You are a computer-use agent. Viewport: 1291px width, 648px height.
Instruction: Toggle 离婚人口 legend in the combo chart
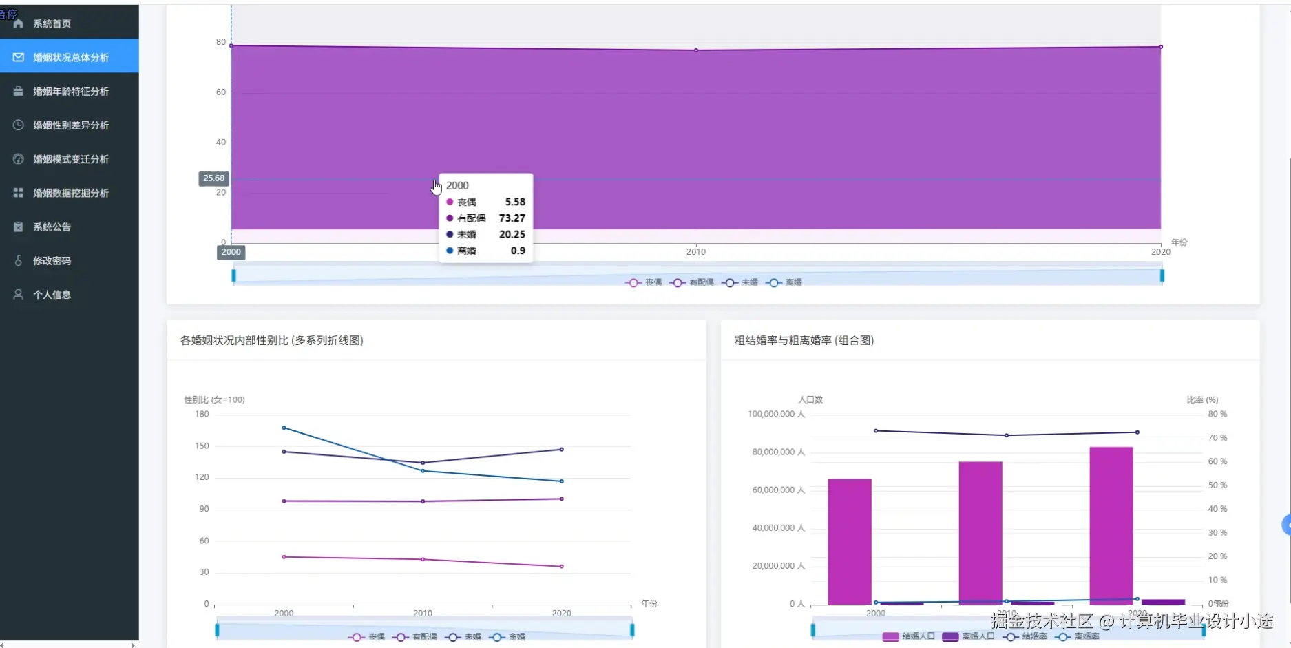click(968, 636)
